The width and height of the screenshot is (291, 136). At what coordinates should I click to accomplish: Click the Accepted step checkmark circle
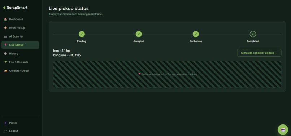tap(139, 34)
